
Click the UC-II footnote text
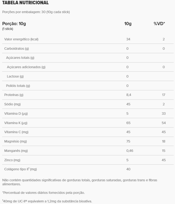(48, 201)
